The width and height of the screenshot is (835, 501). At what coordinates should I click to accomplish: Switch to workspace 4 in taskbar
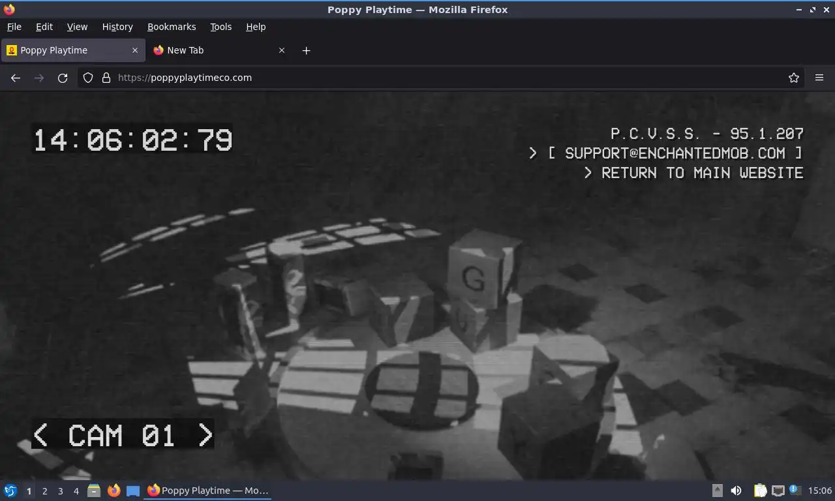pyautogui.click(x=76, y=491)
